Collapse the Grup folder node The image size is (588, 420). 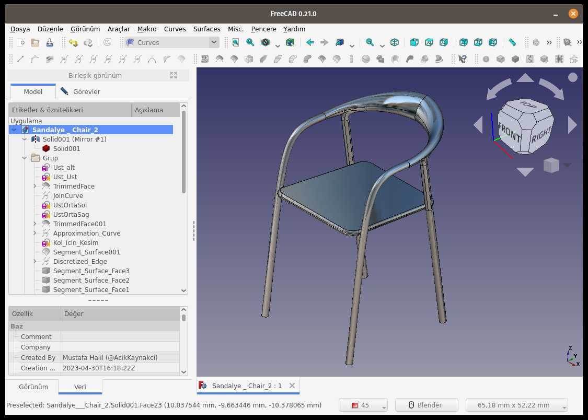tap(25, 158)
